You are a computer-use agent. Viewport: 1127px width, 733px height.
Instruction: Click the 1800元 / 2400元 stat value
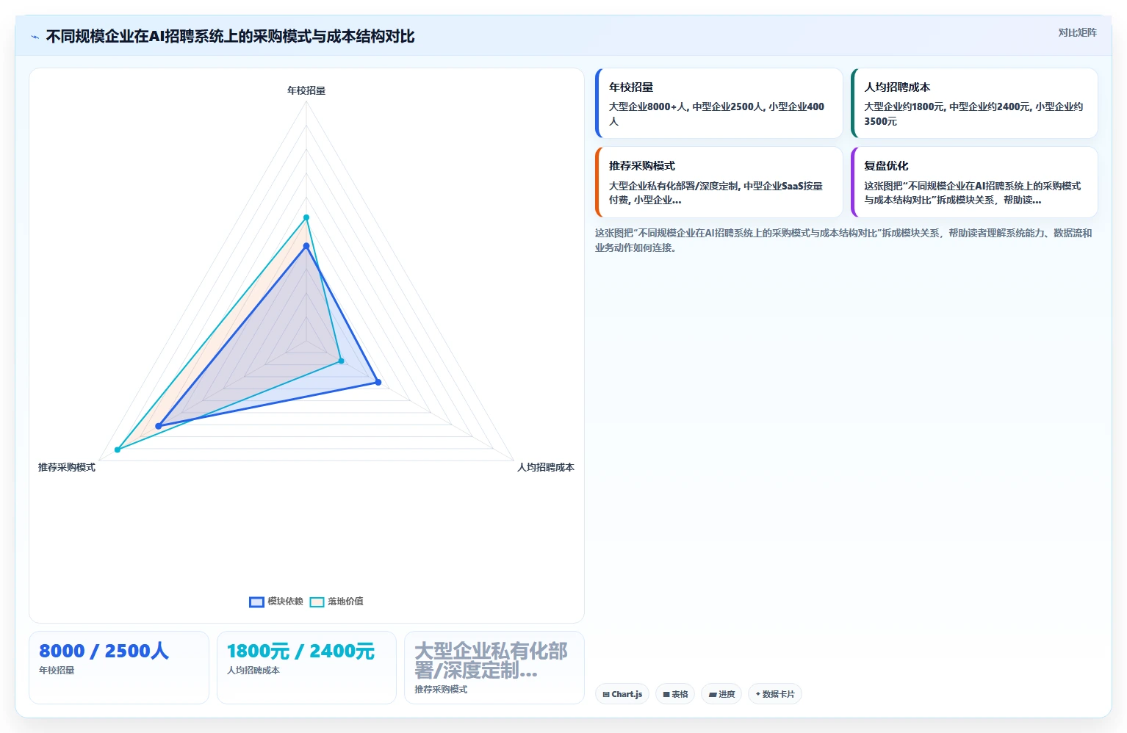coord(300,651)
